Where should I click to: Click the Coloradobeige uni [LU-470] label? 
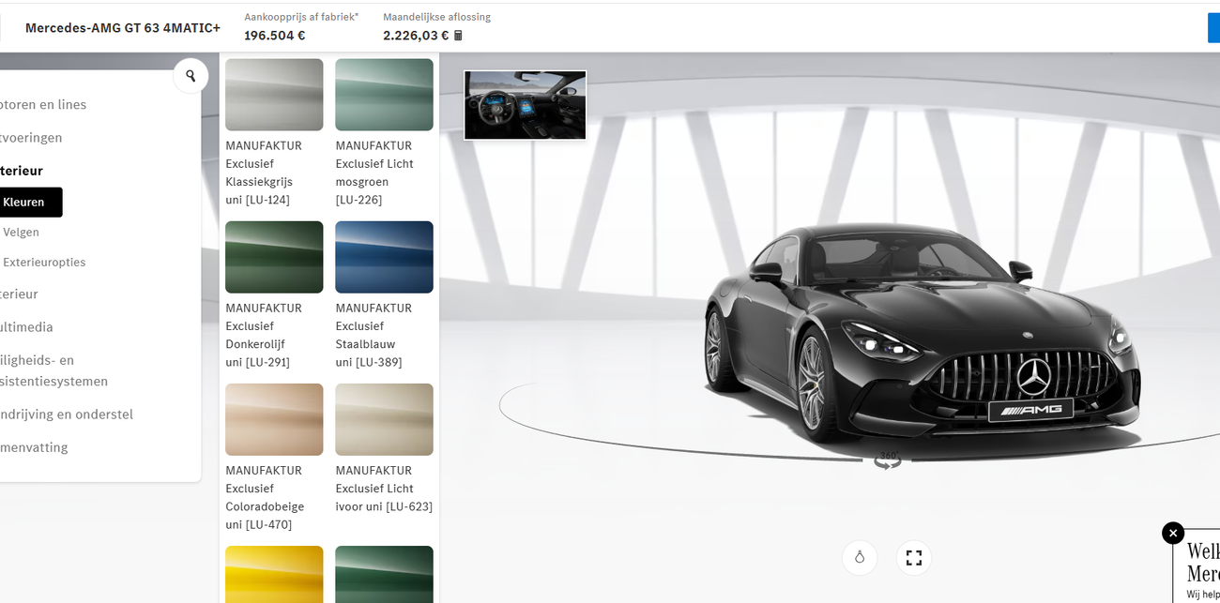266,497
